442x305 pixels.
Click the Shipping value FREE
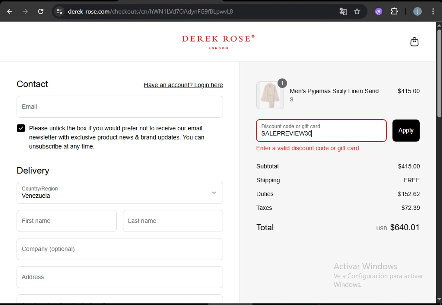point(412,180)
